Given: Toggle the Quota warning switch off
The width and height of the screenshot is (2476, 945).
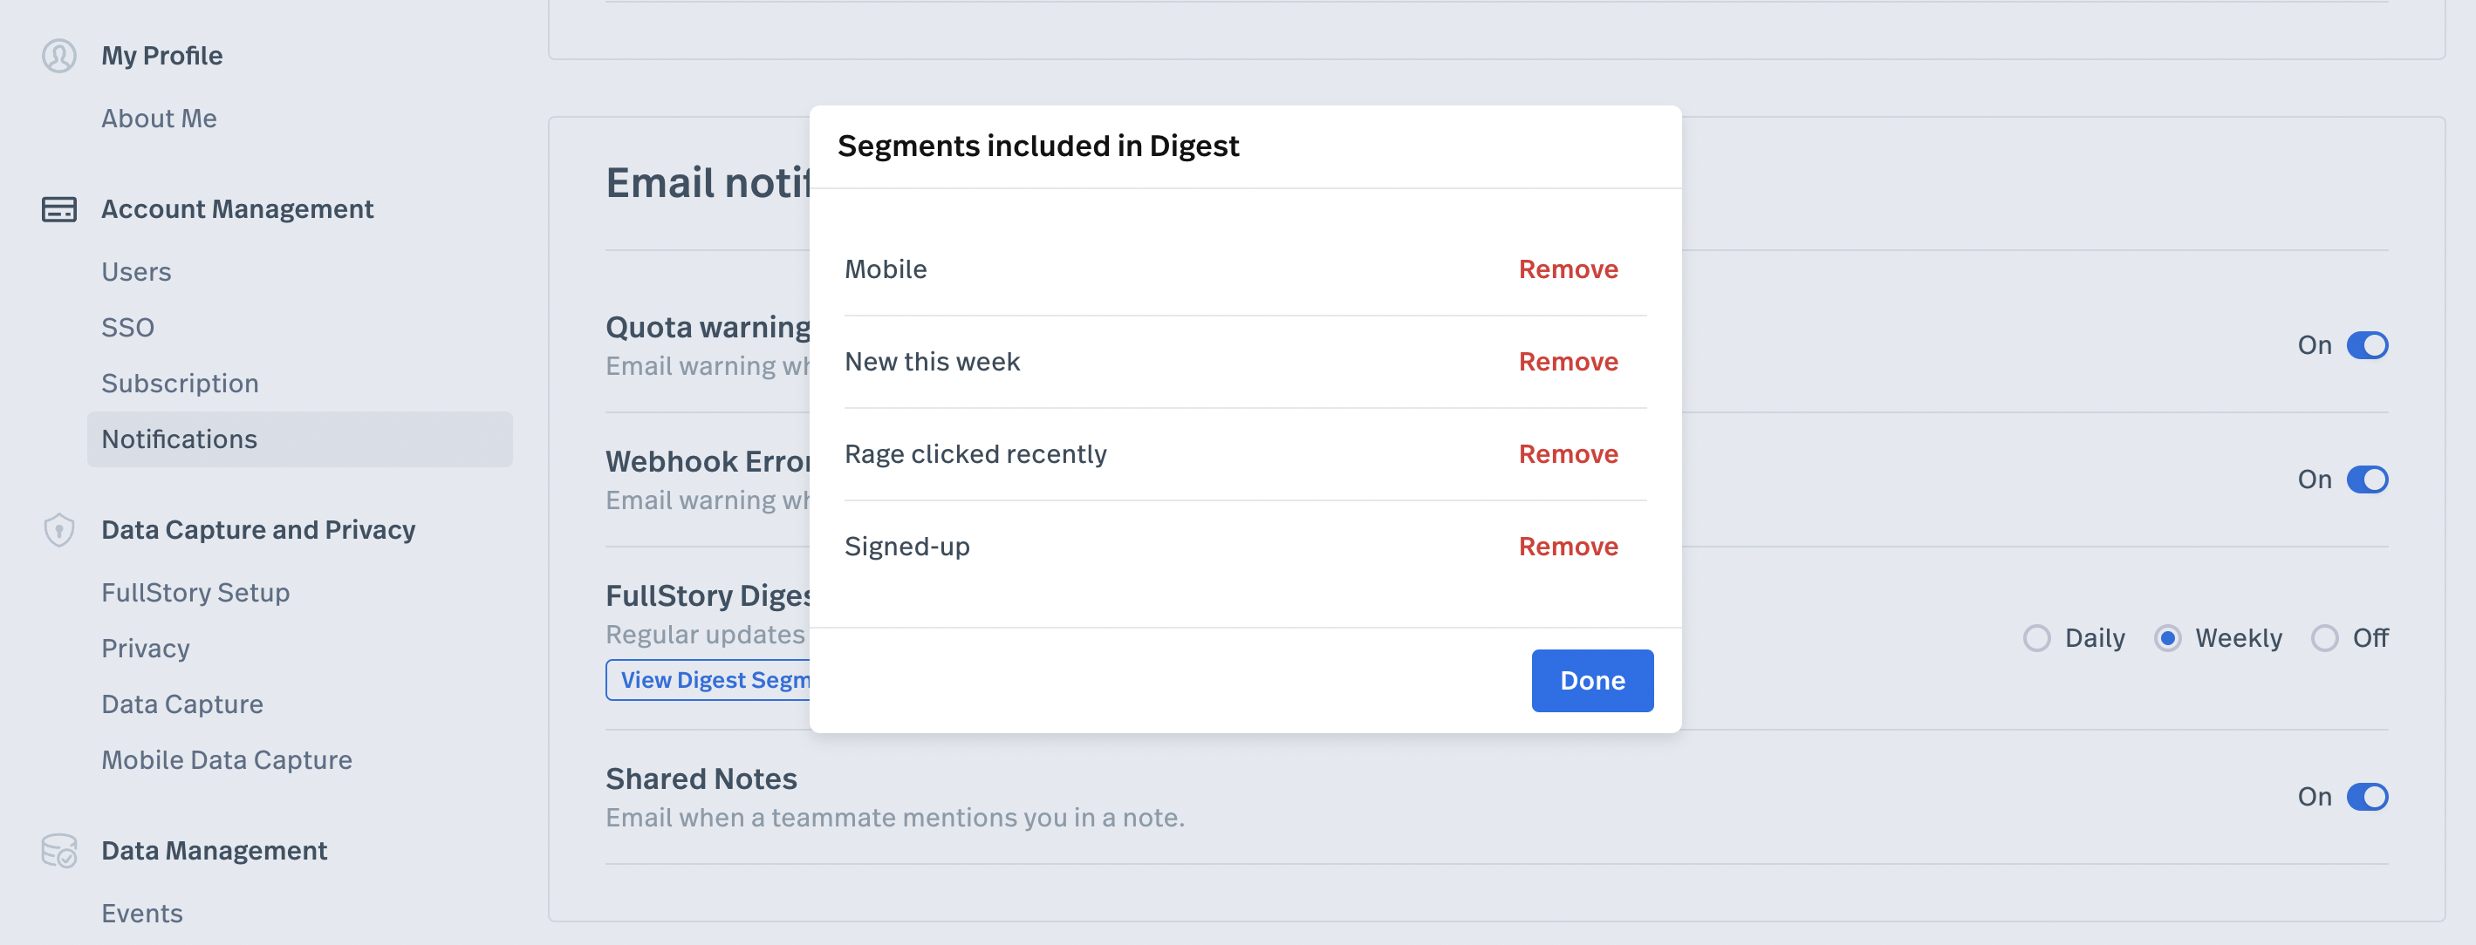Looking at the screenshot, I should (x=2366, y=346).
